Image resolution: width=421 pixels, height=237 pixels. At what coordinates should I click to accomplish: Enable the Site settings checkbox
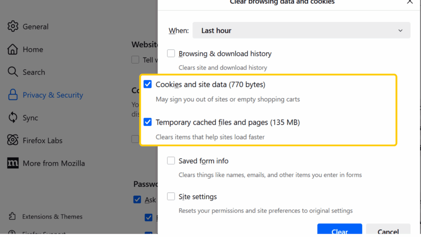point(171,196)
